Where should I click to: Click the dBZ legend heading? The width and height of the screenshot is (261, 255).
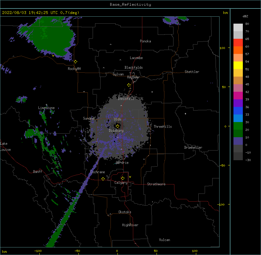pos(245,16)
